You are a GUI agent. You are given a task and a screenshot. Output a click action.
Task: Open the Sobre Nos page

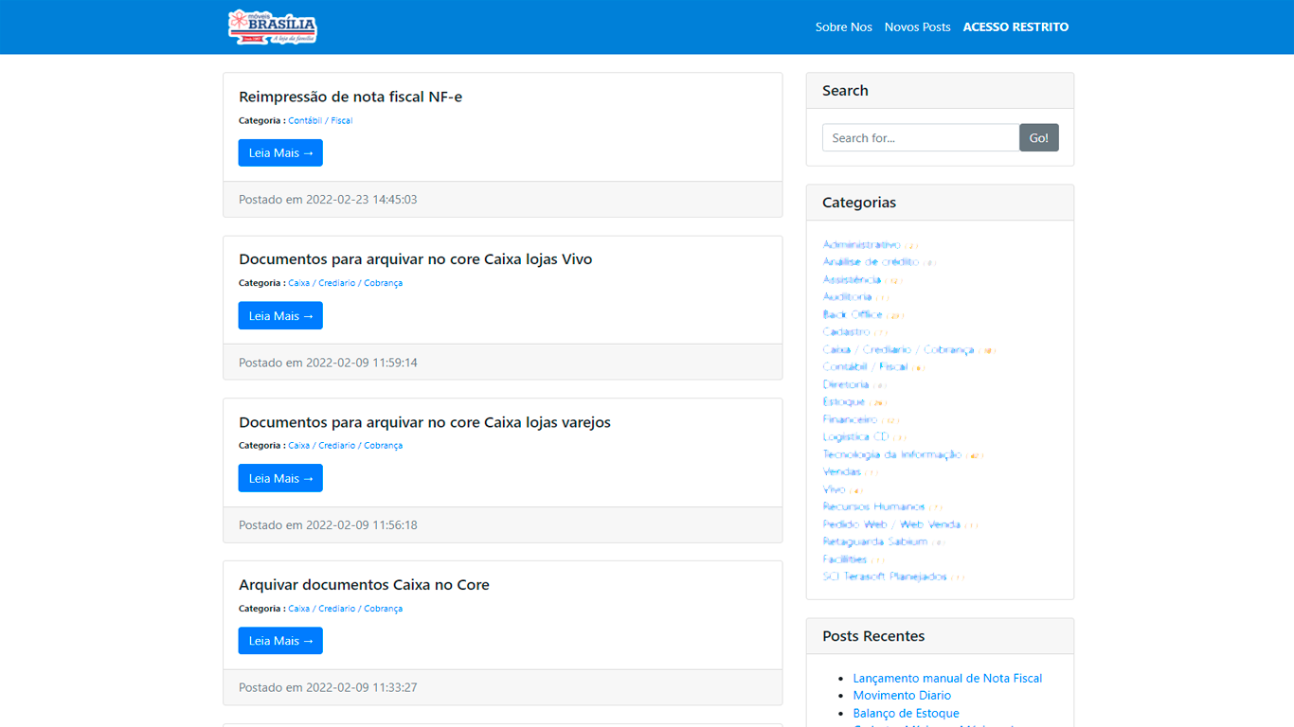tap(843, 27)
